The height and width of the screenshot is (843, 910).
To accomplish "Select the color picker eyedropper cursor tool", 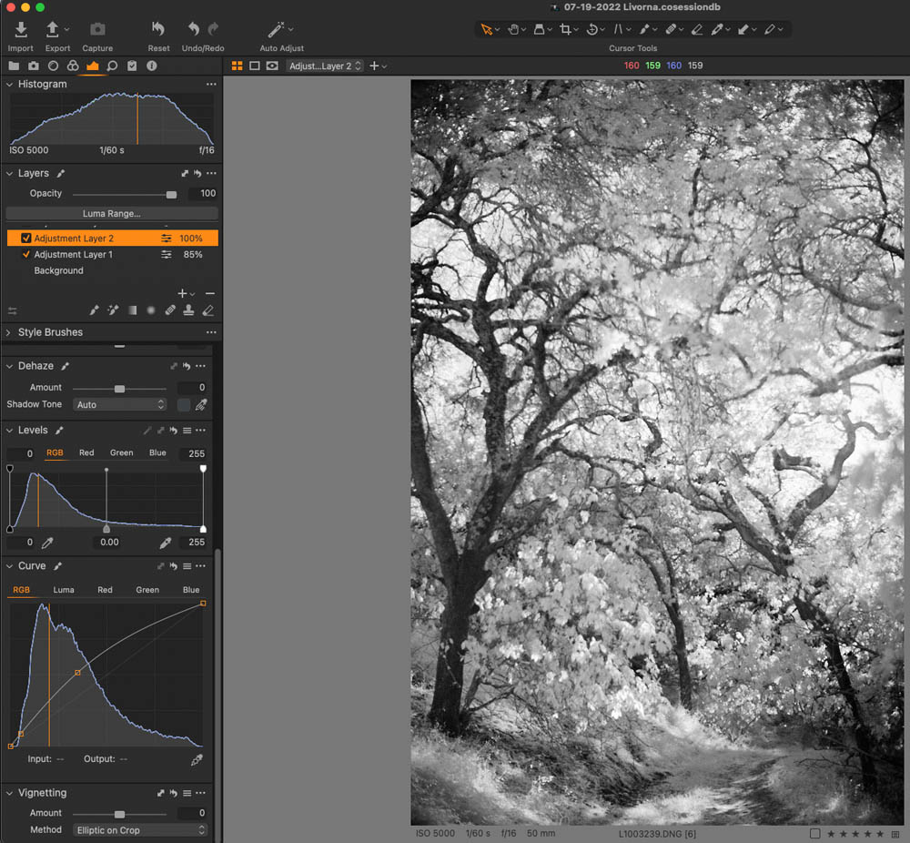I will click(717, 29).
